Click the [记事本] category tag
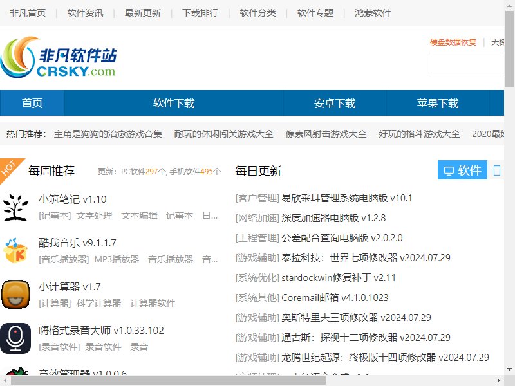The image size is (515, 386). [x=55, y=216]
